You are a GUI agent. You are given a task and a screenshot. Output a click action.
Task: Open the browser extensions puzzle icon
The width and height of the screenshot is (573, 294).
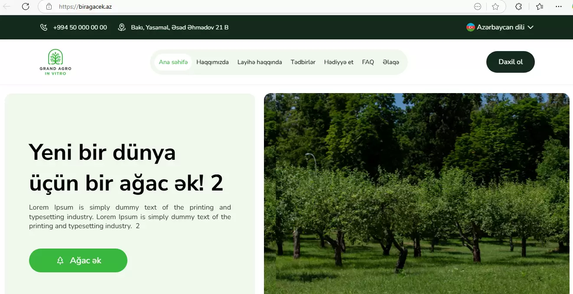tap(518, 6)
